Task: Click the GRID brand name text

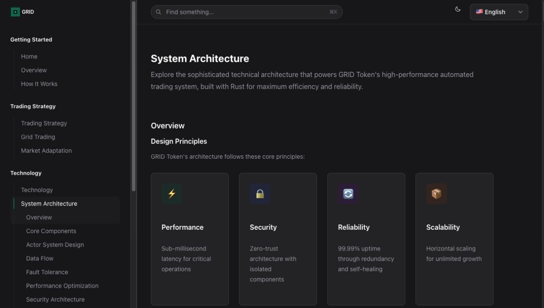Action: 28,12
